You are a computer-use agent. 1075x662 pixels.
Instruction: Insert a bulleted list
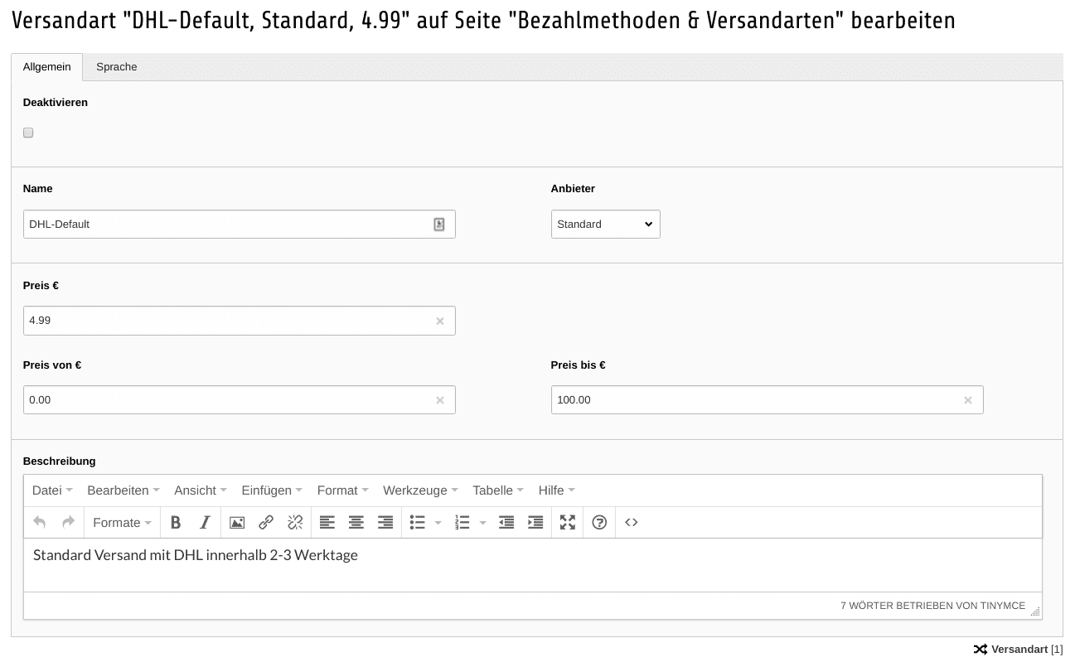[x=418, y=522]
